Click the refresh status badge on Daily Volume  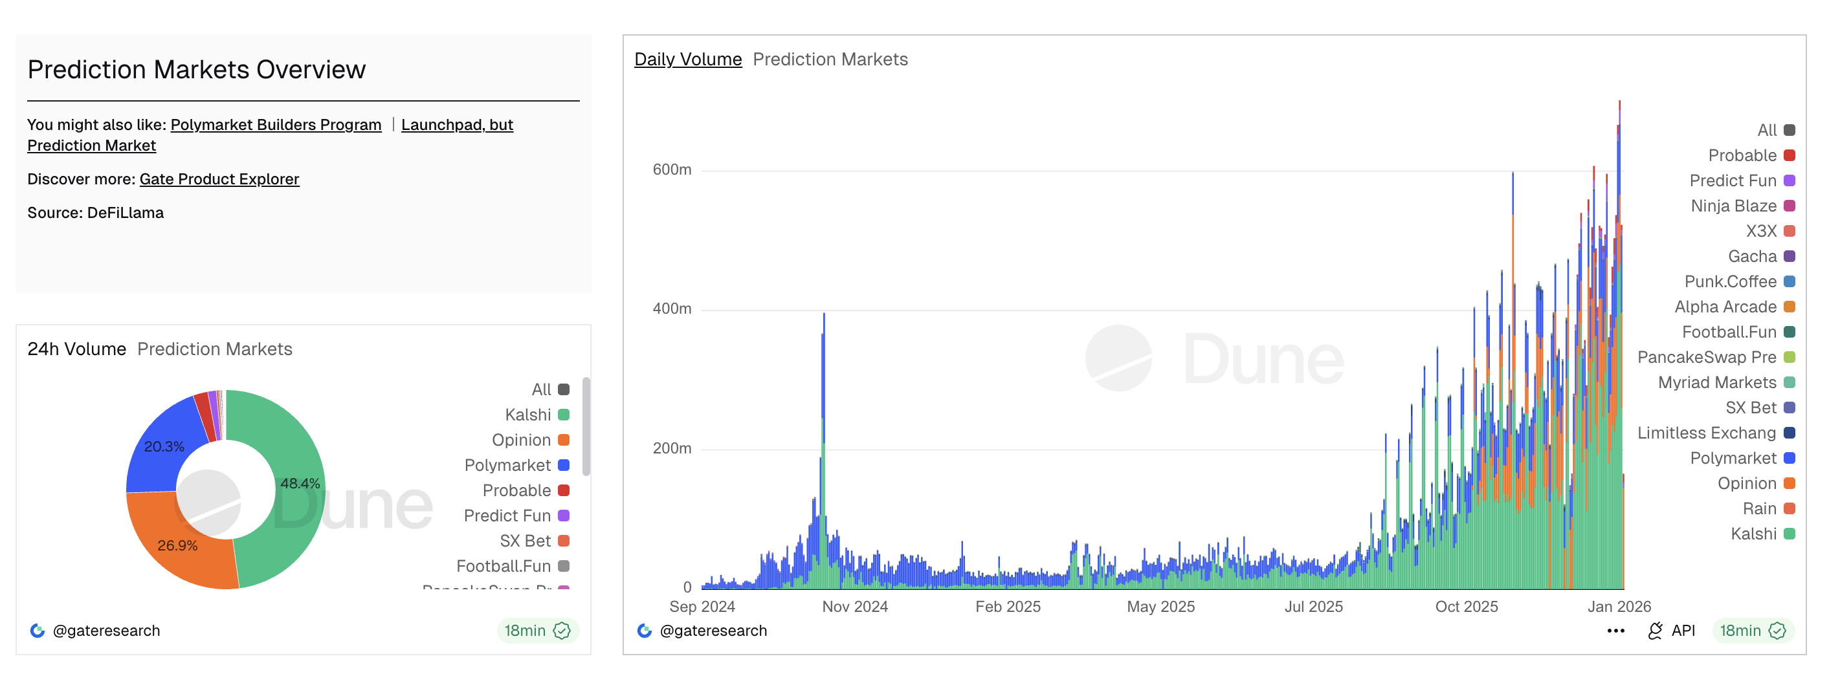[x=1753, y=631]
